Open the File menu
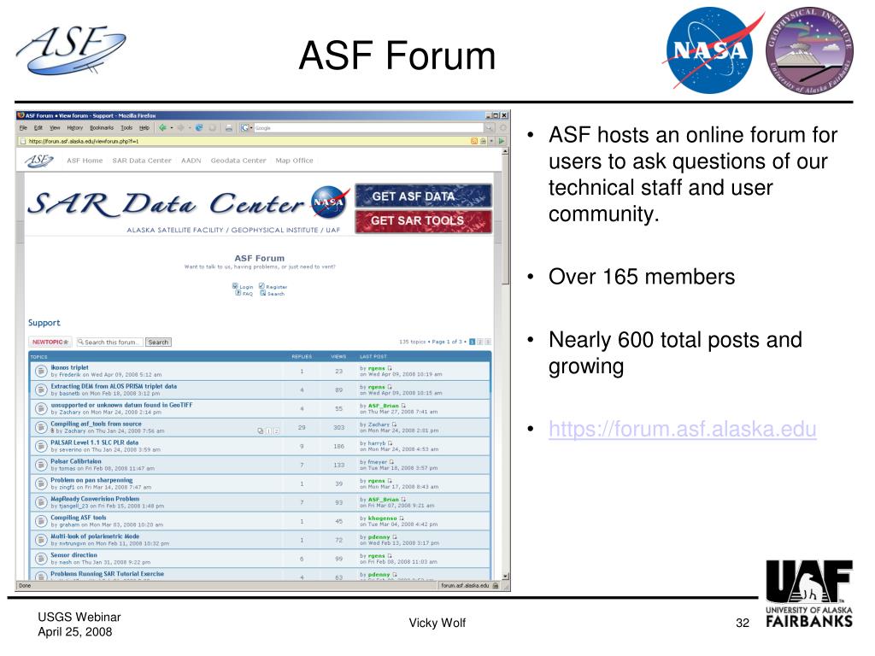Viewport: 875px width, 656px height. click(23, 128)
